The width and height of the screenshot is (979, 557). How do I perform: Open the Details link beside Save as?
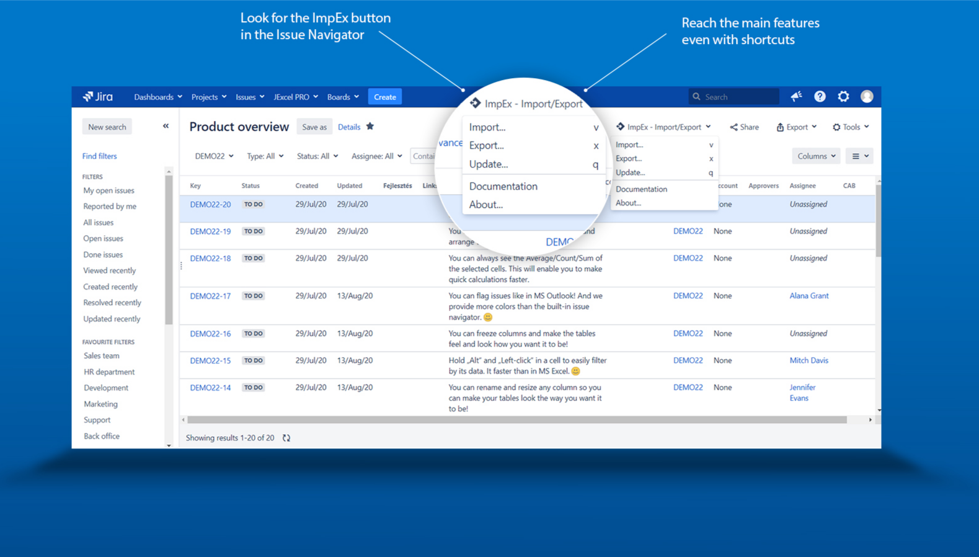click(349, 127)
